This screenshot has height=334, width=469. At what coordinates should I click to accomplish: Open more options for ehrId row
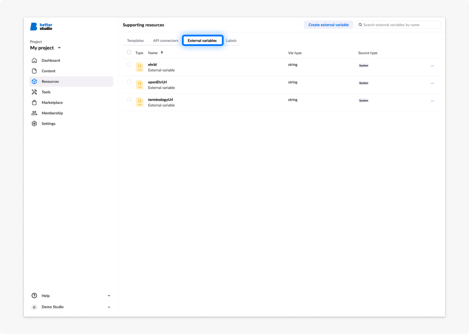(433, 66)
